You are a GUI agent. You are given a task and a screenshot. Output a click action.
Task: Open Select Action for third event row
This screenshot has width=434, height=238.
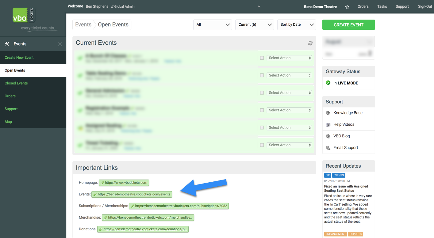pos(289,93)
